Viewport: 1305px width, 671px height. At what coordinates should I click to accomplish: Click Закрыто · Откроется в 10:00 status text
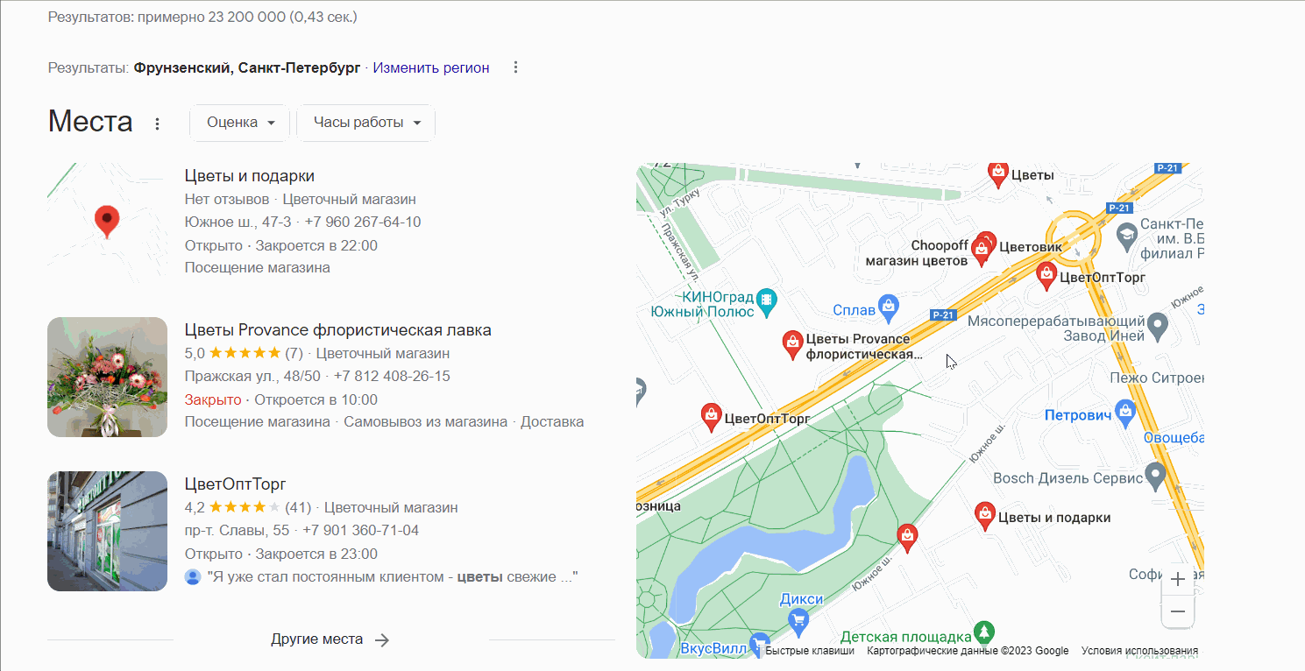(x=281, y=399)
